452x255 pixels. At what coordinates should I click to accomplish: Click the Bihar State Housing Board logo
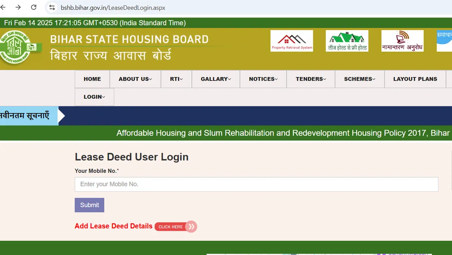(19, 48)
